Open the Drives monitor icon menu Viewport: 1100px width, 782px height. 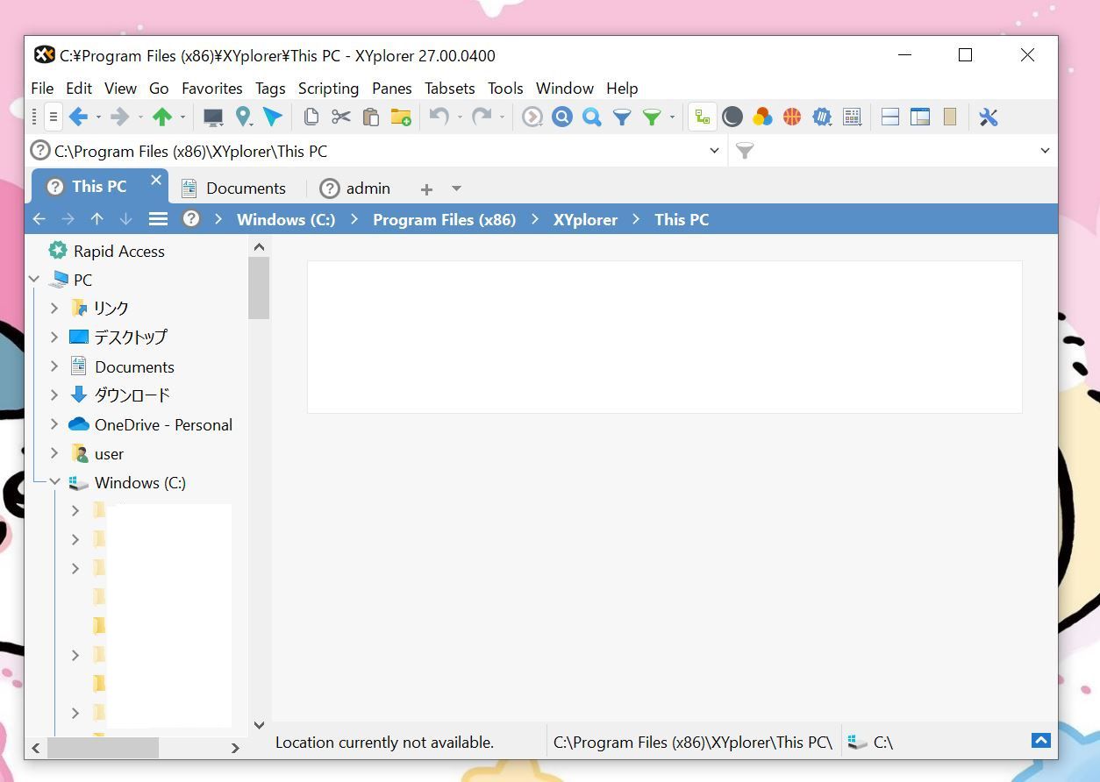[x=212, y=117]
